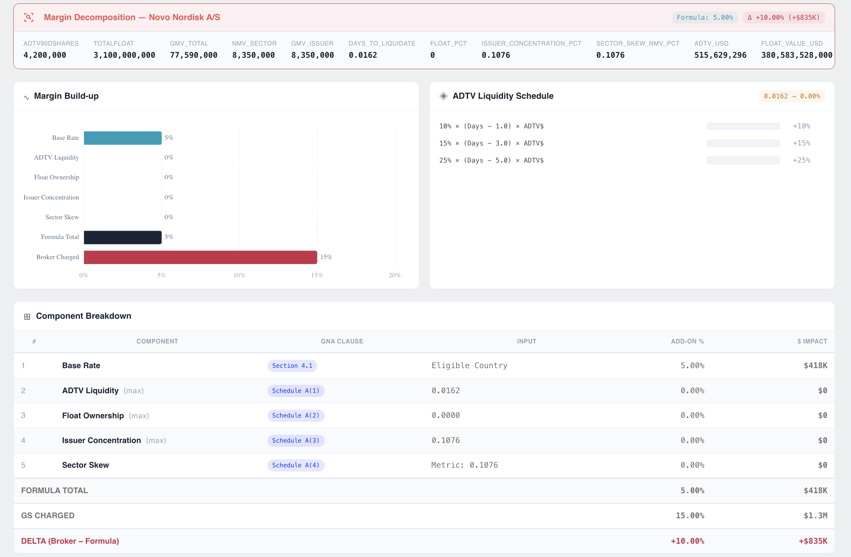
Task: Click the +25% schedule progress bar
Action: tap(743, 160)
